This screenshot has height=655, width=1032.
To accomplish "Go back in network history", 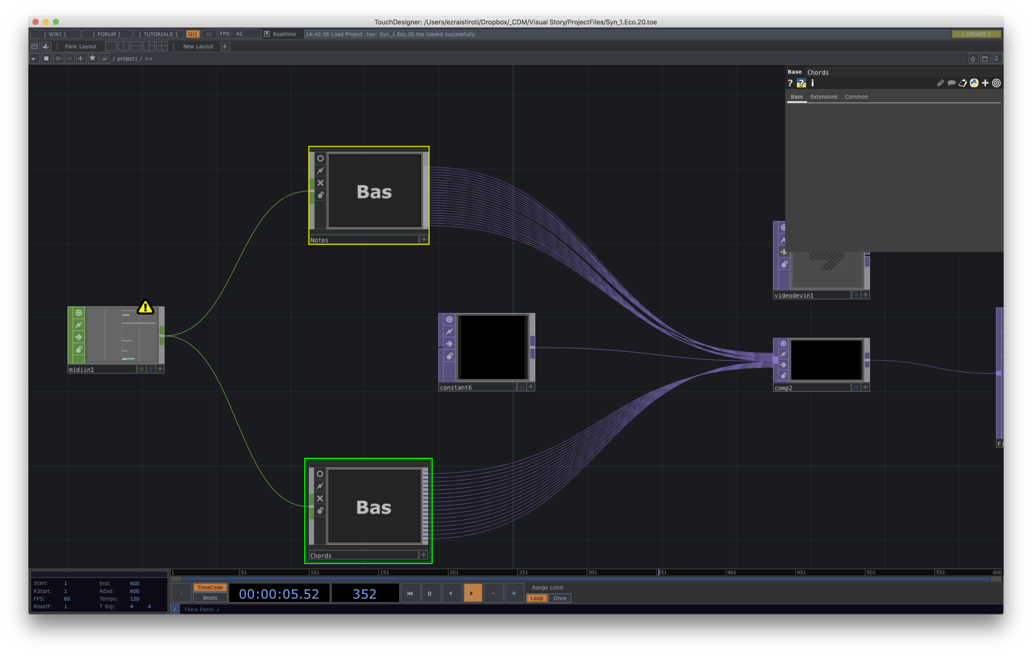I will (x=58, y=58).
